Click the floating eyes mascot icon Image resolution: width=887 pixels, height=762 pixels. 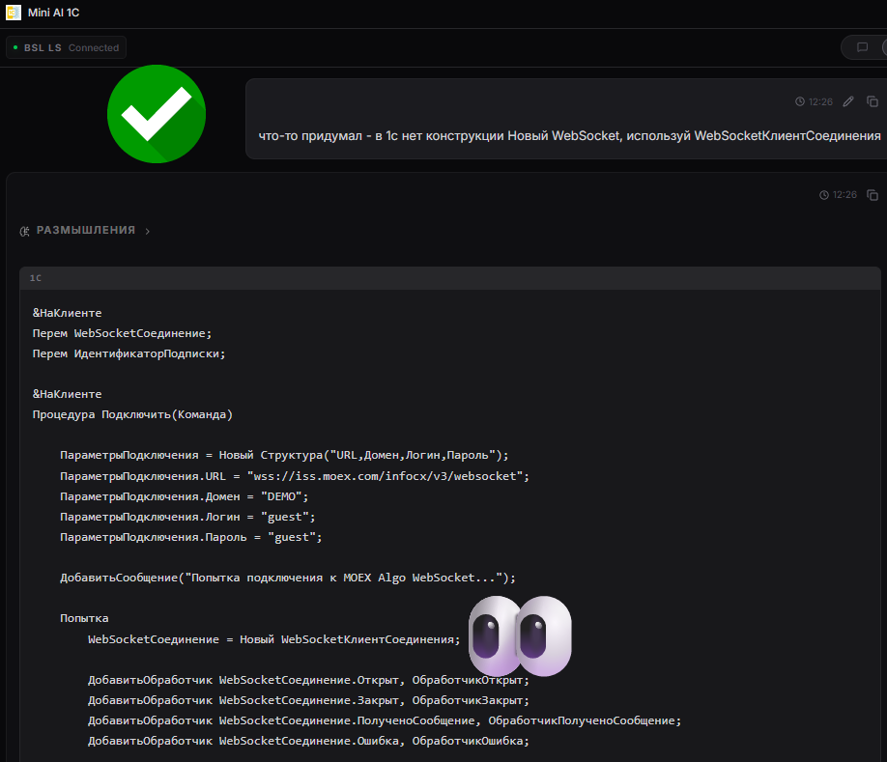[x=520, y=635]
